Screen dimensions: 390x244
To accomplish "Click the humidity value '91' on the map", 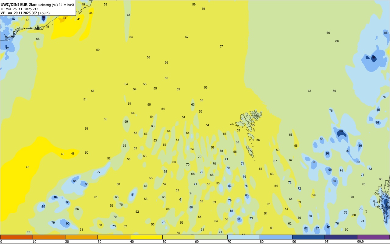I will coord(328,154).
